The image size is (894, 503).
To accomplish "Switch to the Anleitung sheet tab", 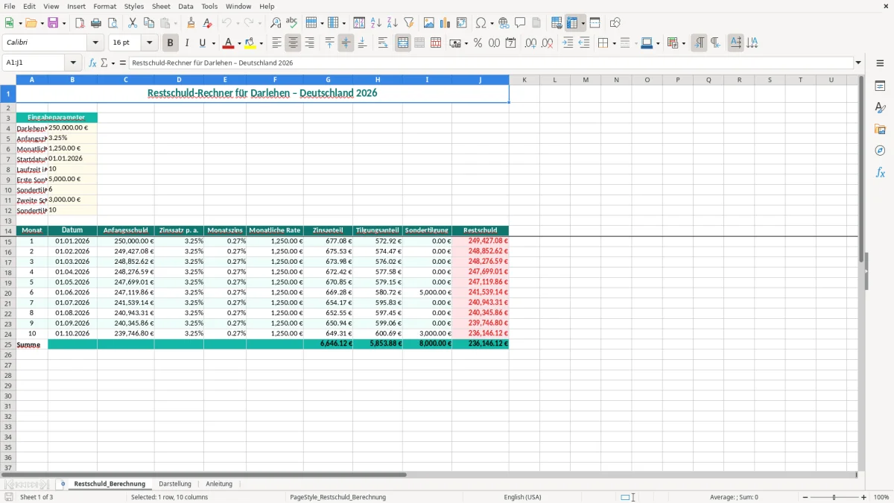I will click(219, 484).
